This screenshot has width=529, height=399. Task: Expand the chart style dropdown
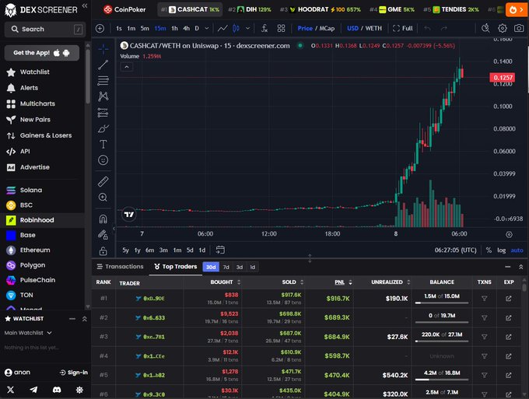click(247, 28)
